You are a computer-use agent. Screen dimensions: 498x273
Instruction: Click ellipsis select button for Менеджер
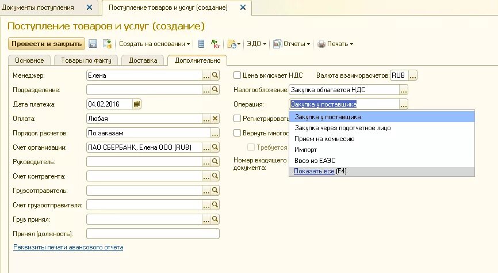coord(206,75)
